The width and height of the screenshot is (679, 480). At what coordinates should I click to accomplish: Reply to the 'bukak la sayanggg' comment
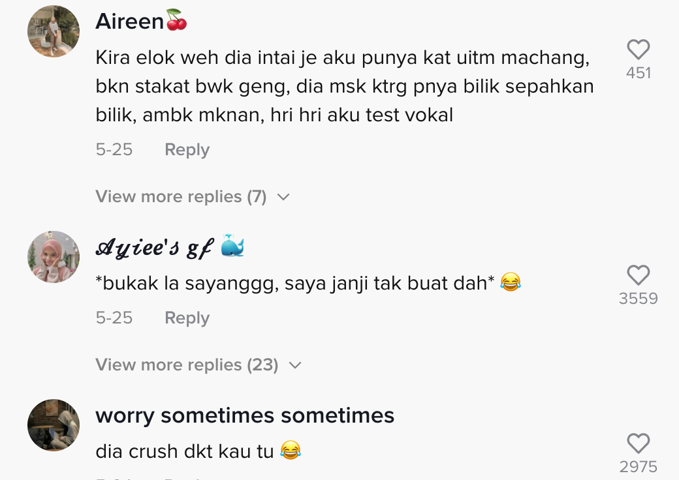(187, 318)
